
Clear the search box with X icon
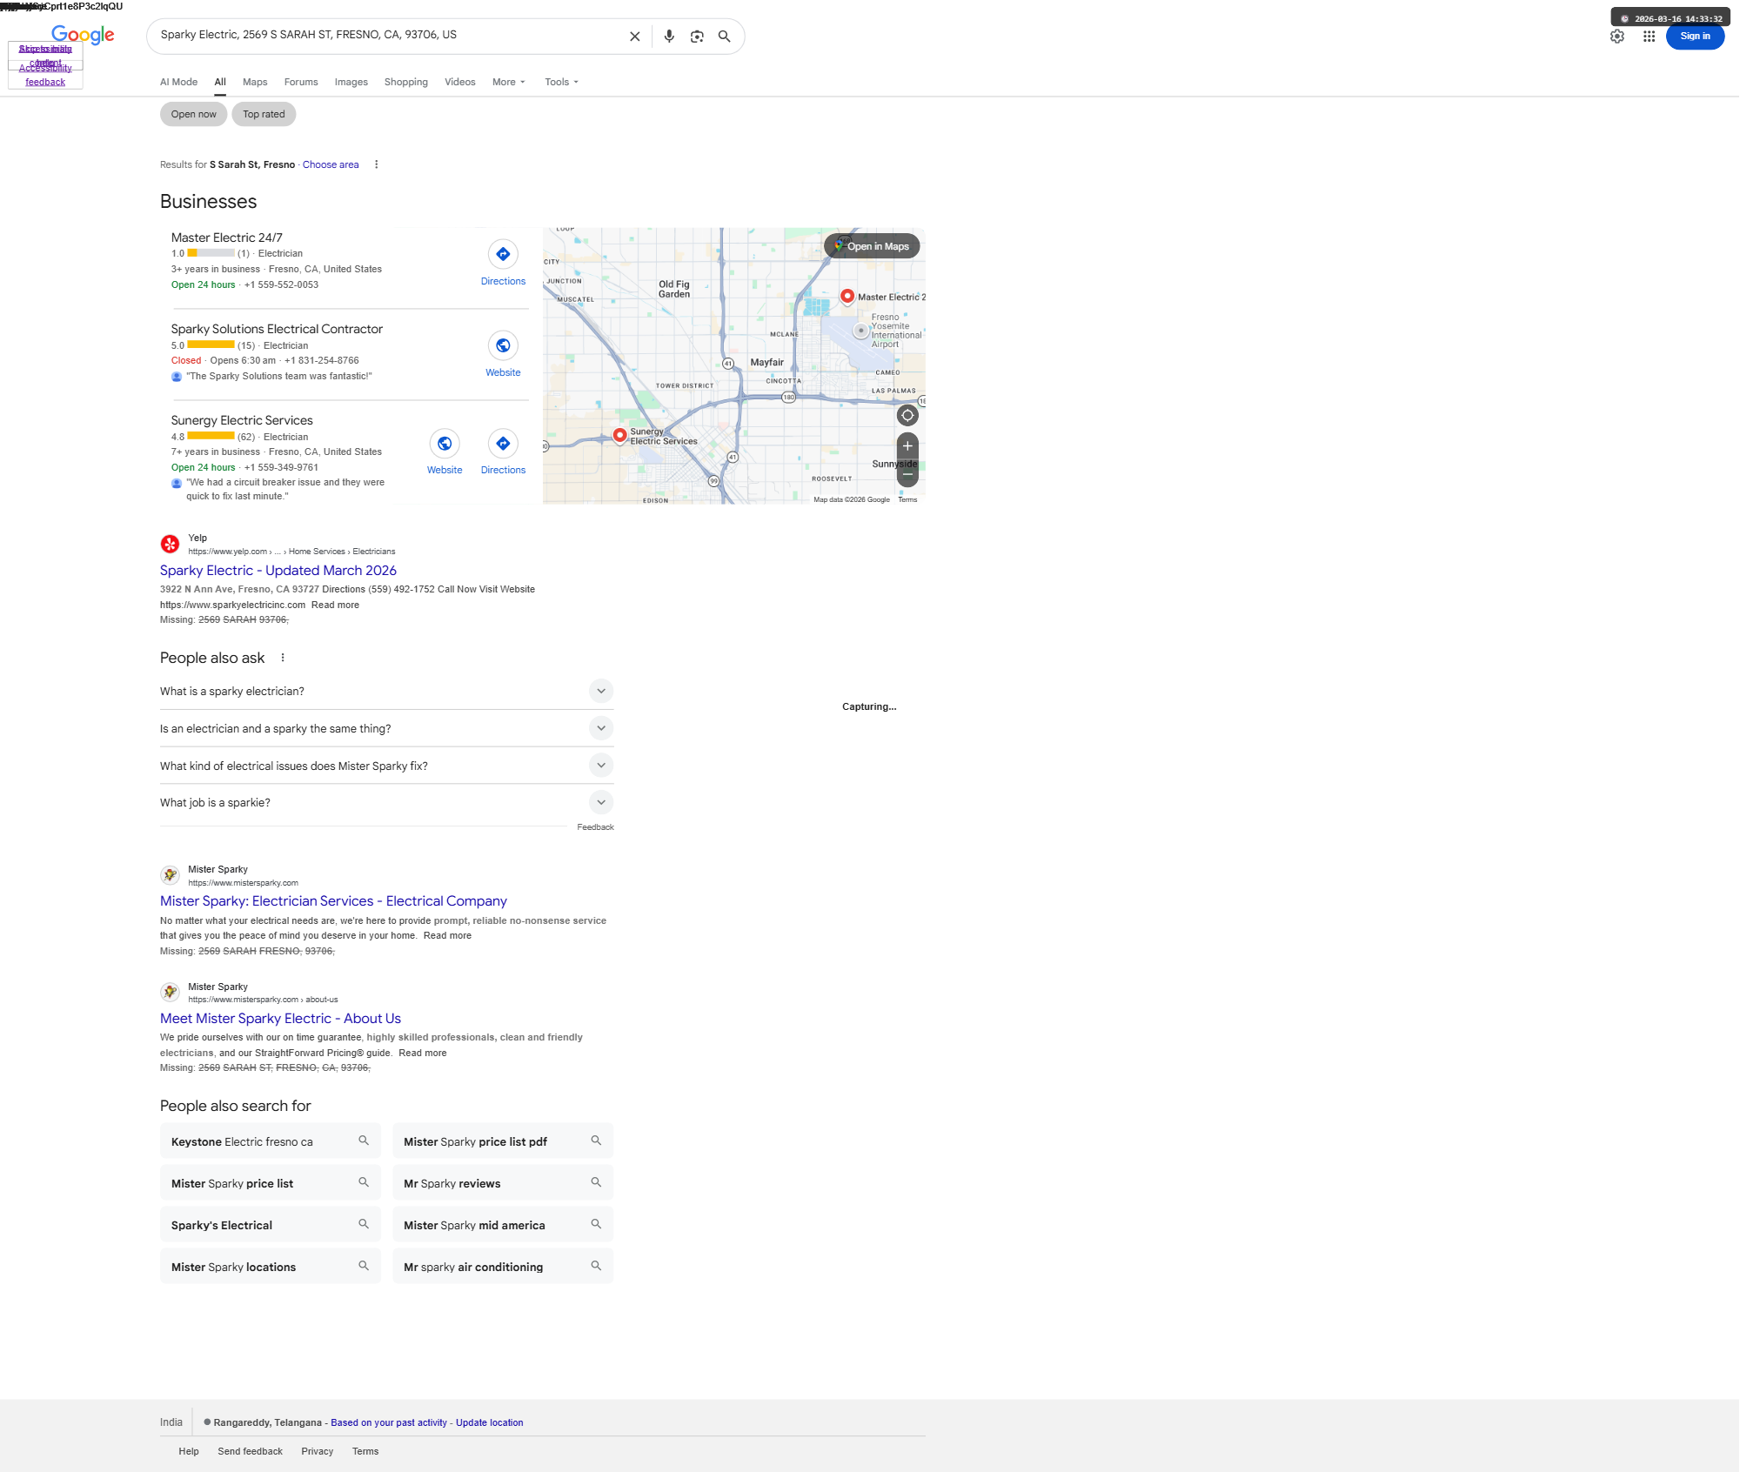coord(634,37)
